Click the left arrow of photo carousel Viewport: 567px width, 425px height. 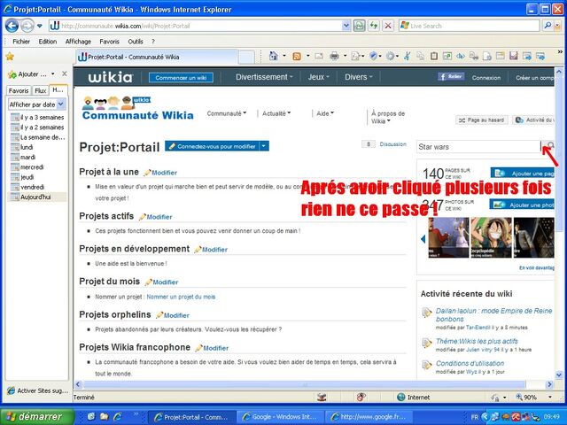(x=423, y=239)
